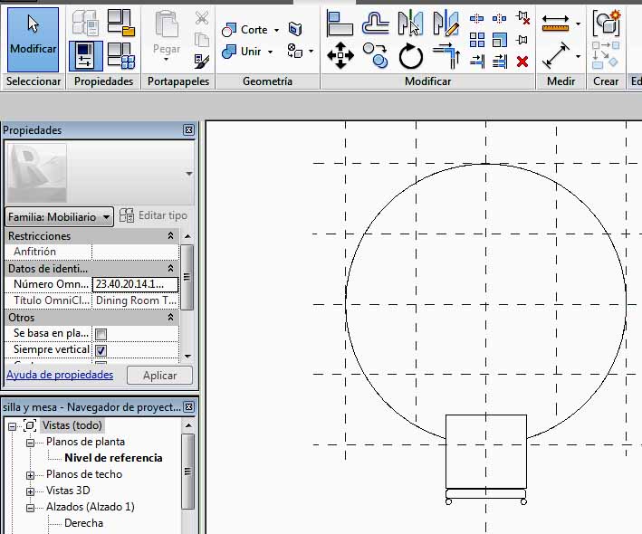Expand the 'Planos de techo' tree node

coord(31,474)
